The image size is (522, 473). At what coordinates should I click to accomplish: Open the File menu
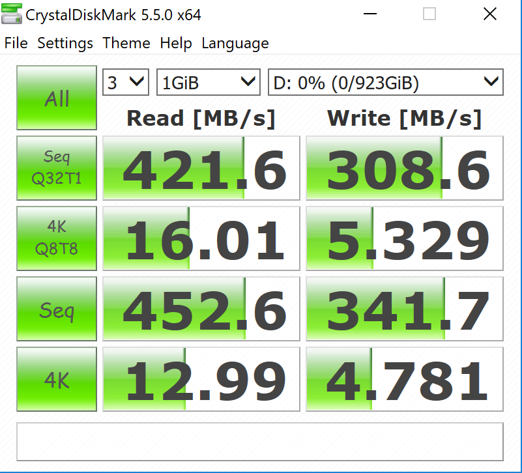[x=16, y=43]
